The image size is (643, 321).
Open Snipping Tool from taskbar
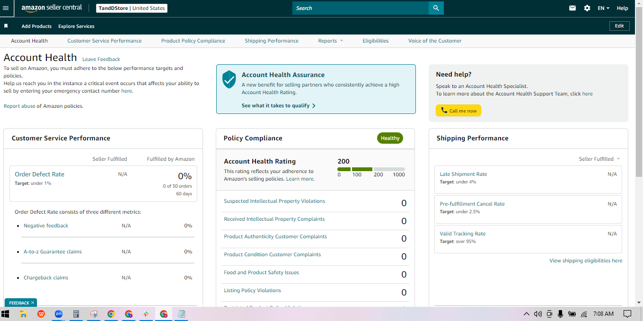point(94,314)
